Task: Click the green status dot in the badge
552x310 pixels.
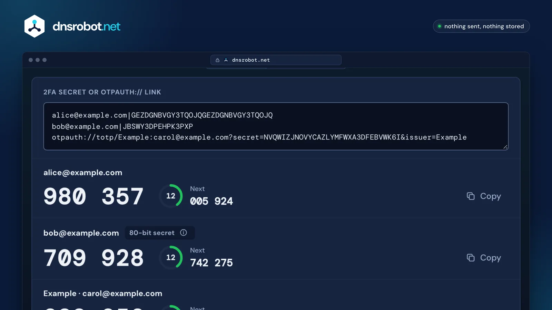Action: click(440, 26)
